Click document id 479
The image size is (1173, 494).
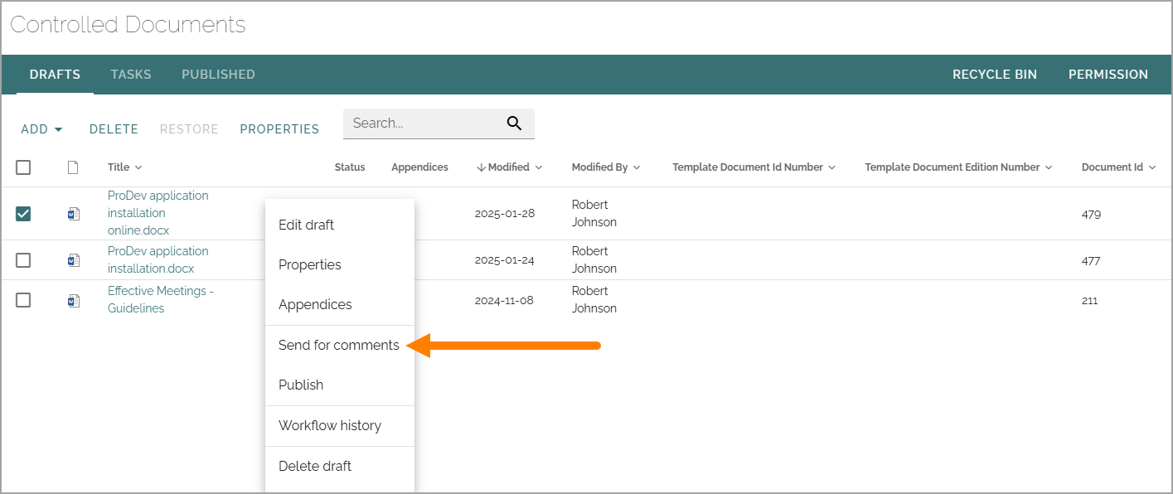click(1092, 214)
